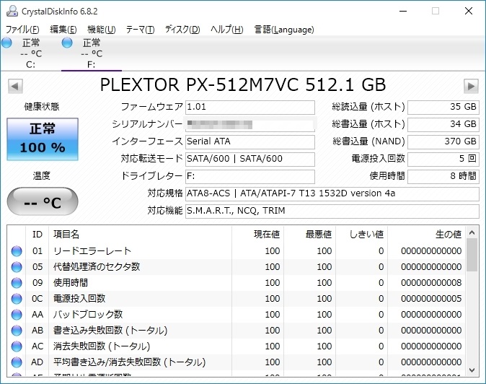Open the ファイル(F) menu
This screenshot has width=486, height=384.
[x=22, y=30]
